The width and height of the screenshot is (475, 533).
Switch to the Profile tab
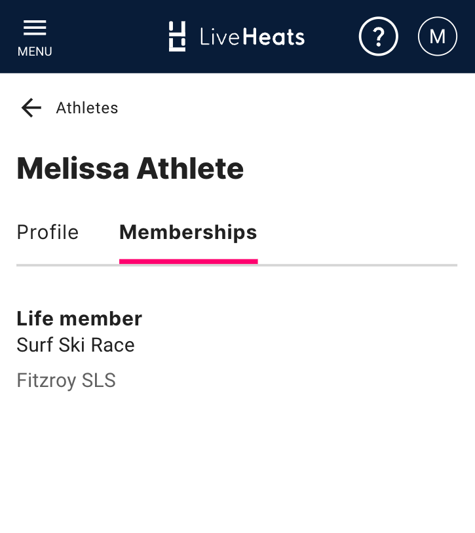coord(48,232)
